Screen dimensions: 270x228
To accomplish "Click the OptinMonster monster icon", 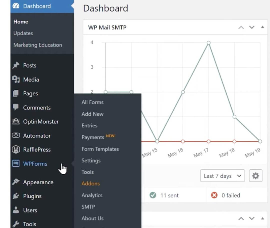I will tap(16, 122).
